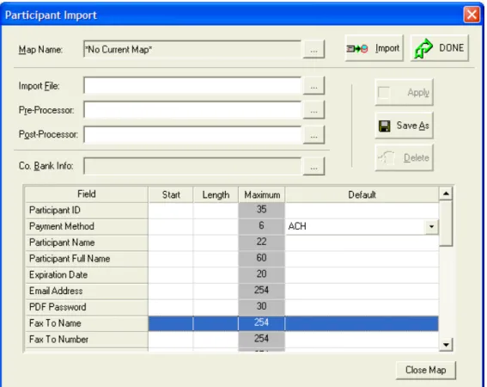
Task: Click the Default column header
Action: (362, 194)
